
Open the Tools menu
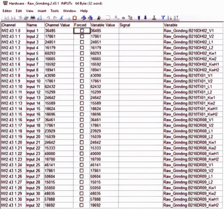pos(55,11)
